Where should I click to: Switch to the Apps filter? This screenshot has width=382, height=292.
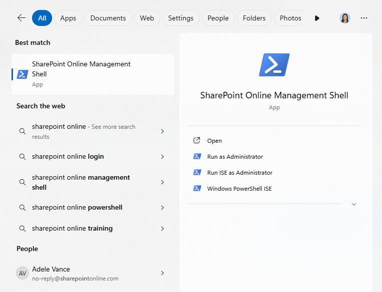point(68,18)
